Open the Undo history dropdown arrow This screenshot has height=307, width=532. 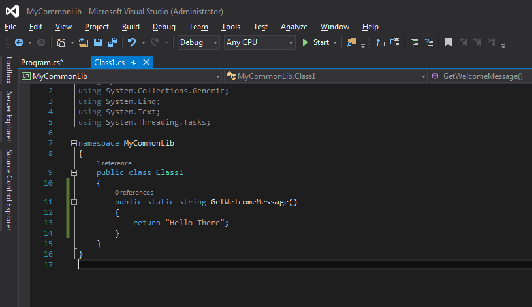click(x=144, y=43)
